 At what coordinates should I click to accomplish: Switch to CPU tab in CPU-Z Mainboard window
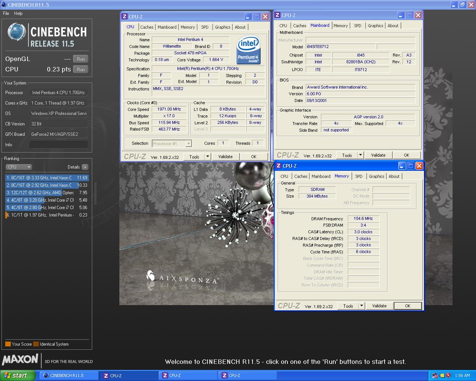283,26
